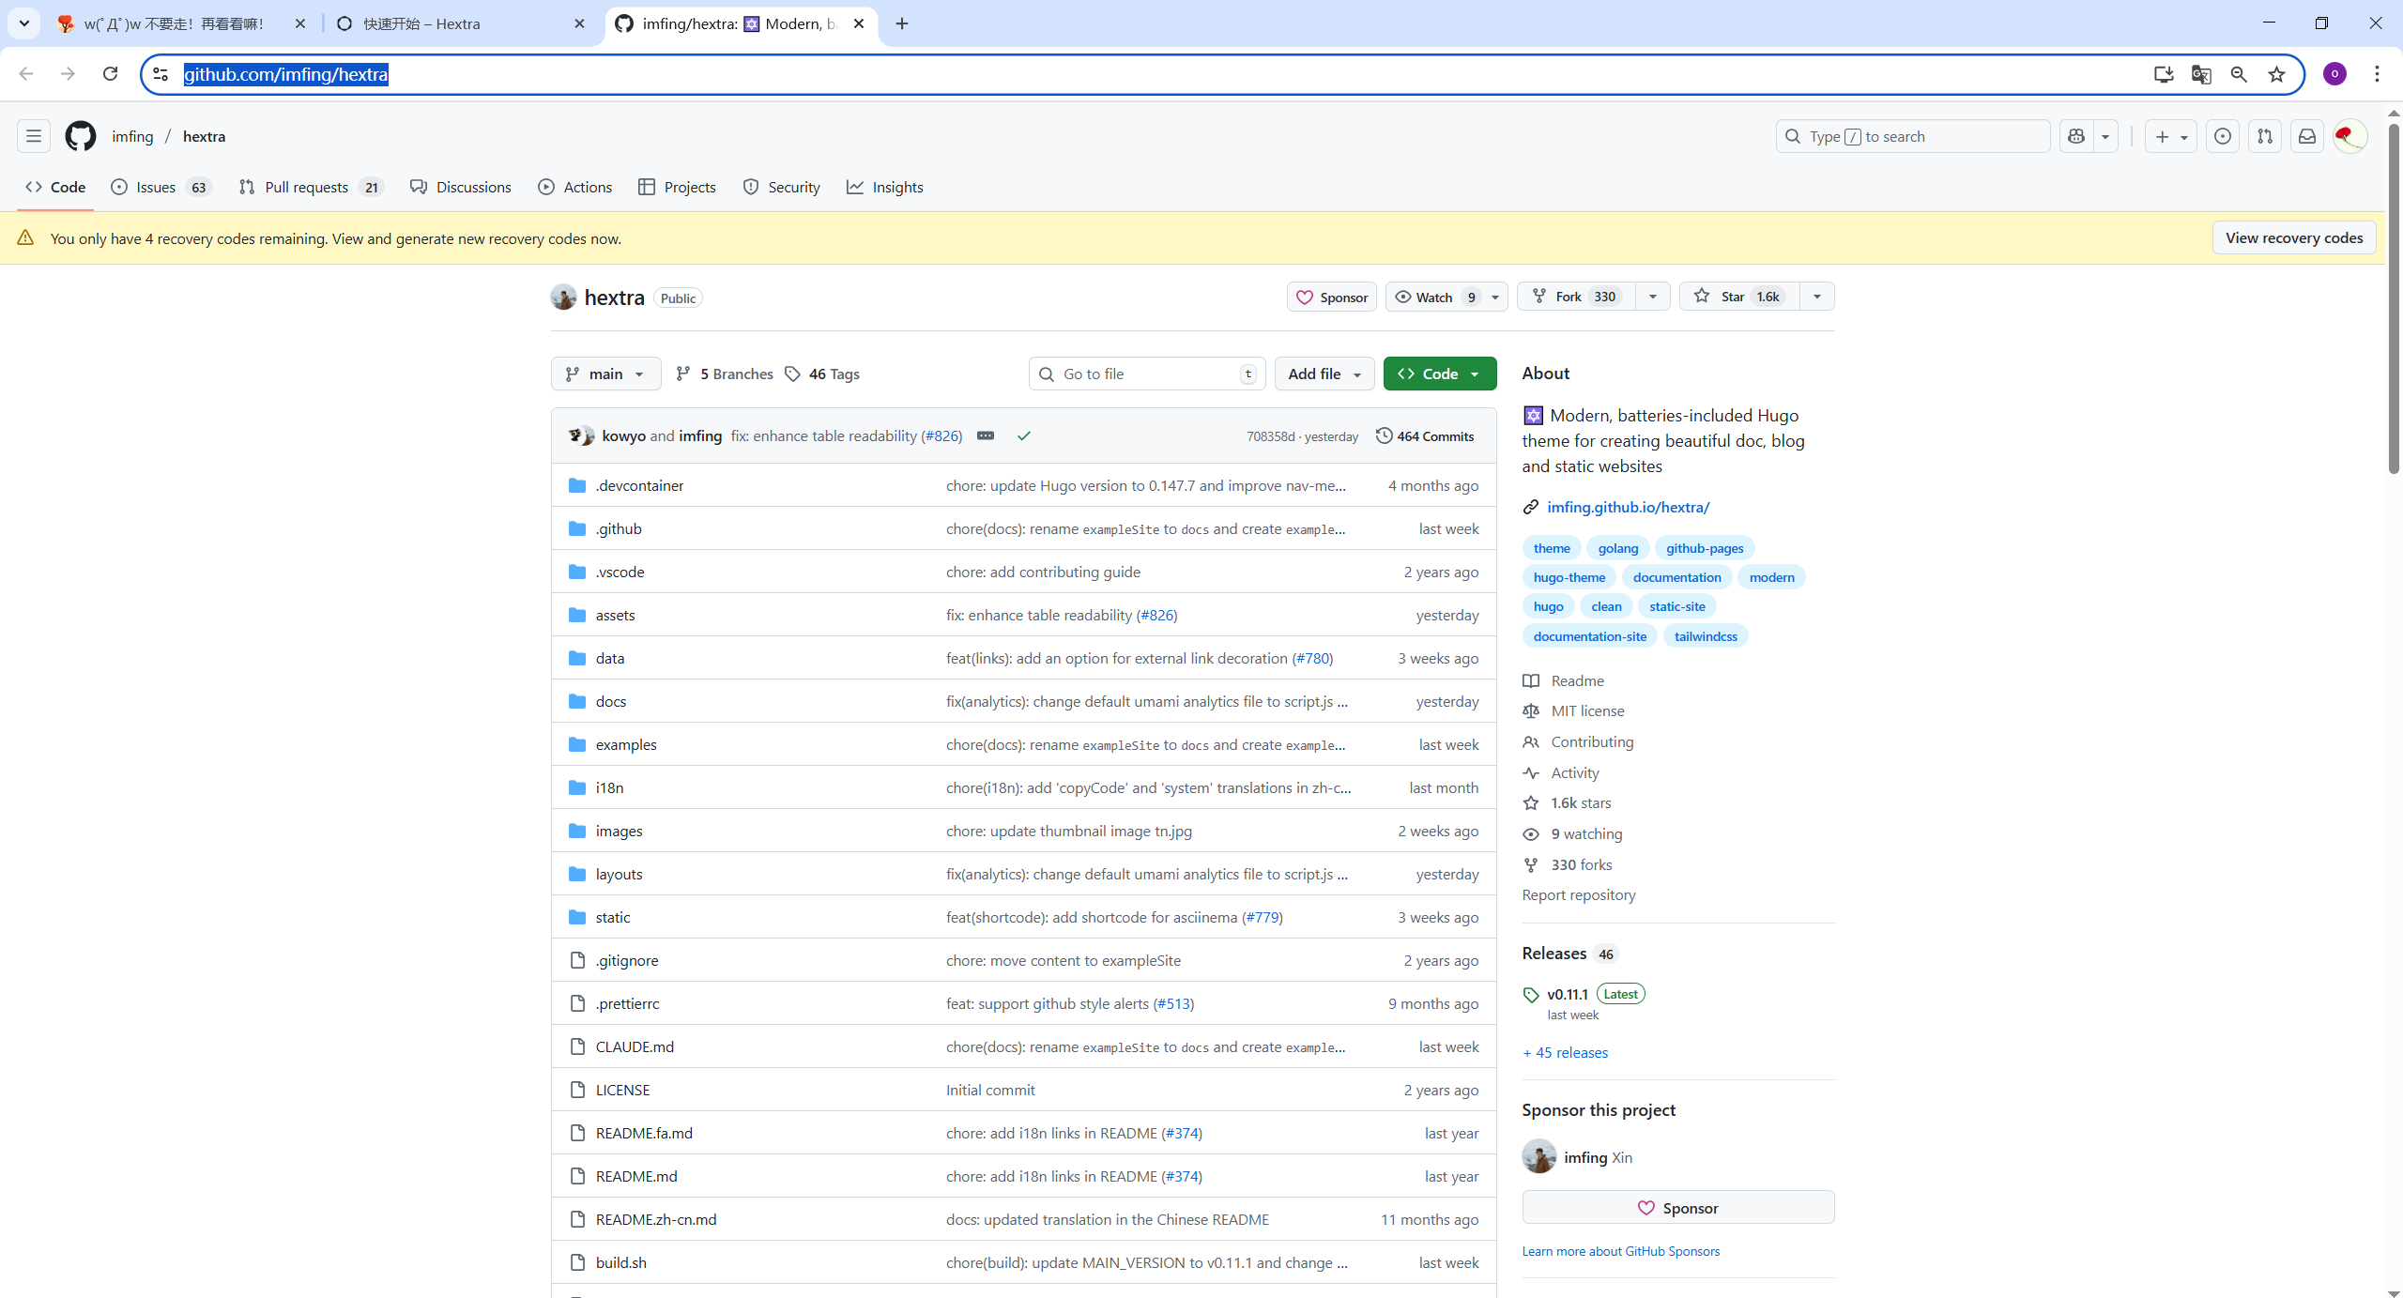This screenshot has width=2403, height=1298.
Task: Open the Add file dropdown
Action: tap(1324, 374)
